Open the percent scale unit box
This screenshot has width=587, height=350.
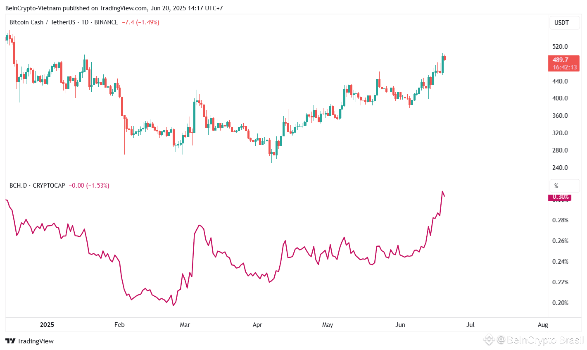pos(564,186)
